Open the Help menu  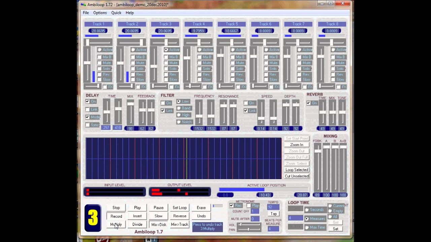click(130, 13)
